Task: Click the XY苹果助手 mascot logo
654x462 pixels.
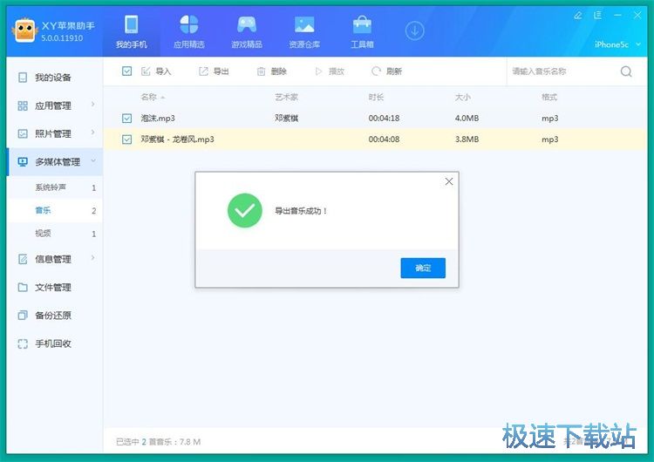Action: (x=25, y=30)
